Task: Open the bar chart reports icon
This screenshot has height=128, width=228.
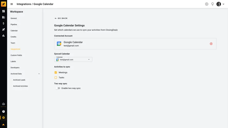Action: 4,36
